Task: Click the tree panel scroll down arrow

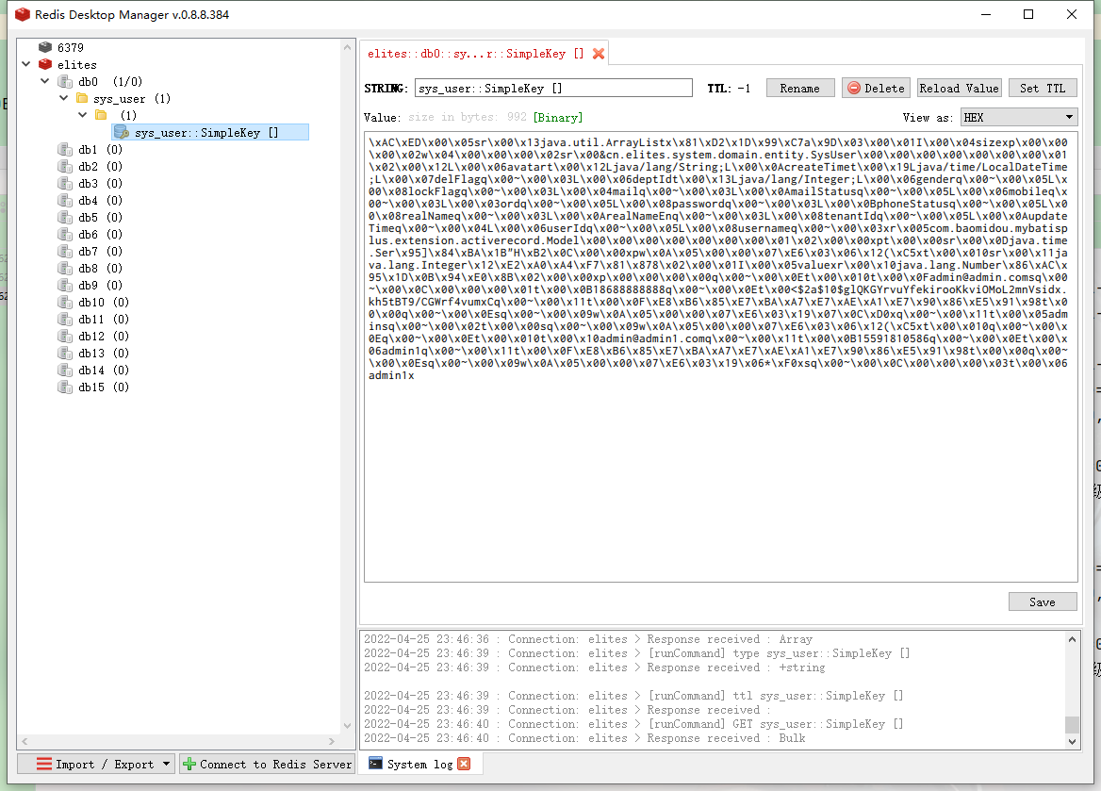Action: 347,726
